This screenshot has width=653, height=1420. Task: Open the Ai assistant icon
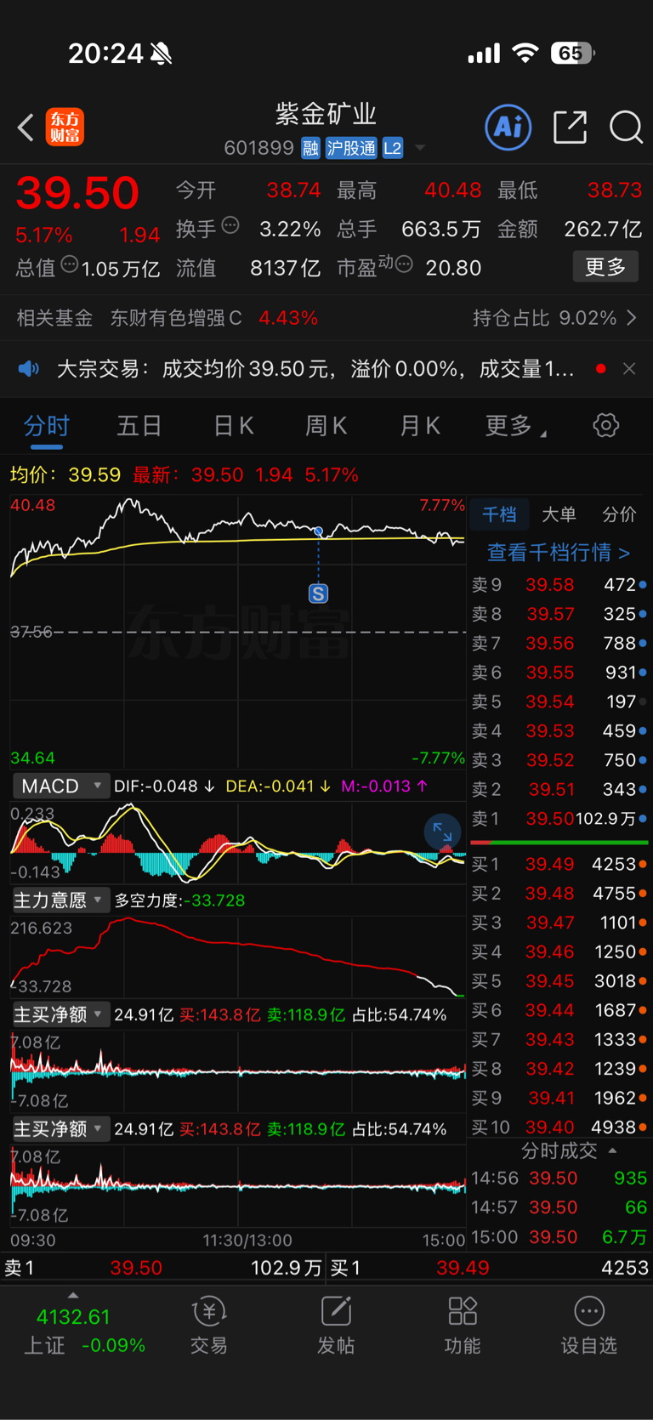508,128
